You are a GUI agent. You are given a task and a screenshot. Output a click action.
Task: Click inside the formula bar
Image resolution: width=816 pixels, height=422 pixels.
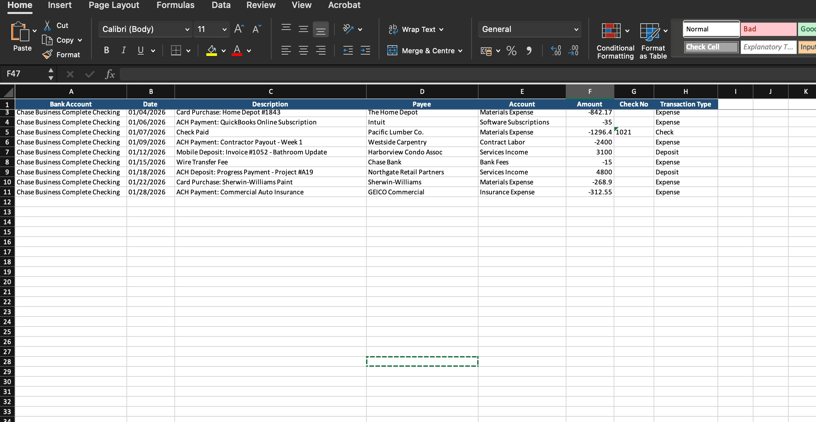[300, 74]
